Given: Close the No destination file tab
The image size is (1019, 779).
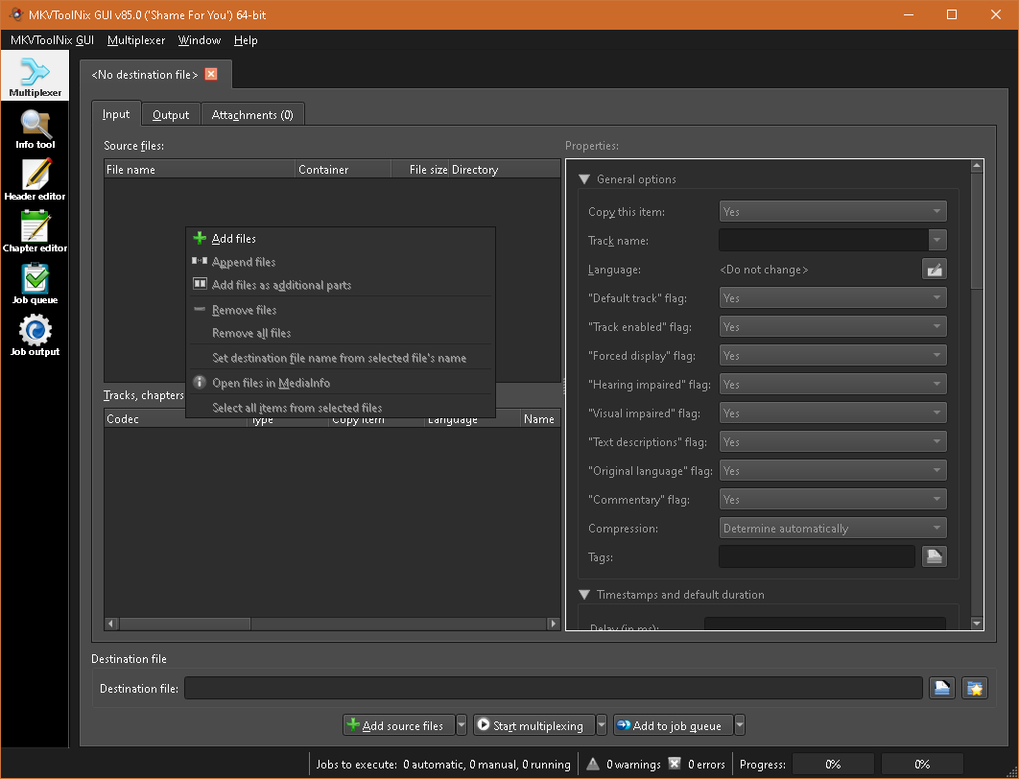Looking at the screenshot, I should [x=211, y=74].
